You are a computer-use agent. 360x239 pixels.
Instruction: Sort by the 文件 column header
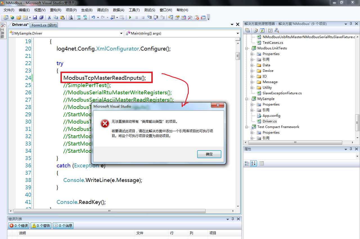coord(152,233)
